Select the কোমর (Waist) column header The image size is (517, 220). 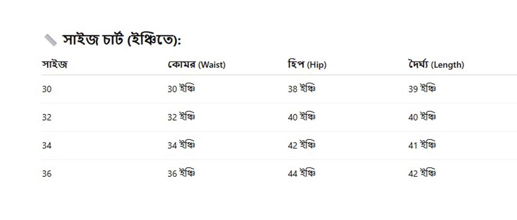click(197, 65)
